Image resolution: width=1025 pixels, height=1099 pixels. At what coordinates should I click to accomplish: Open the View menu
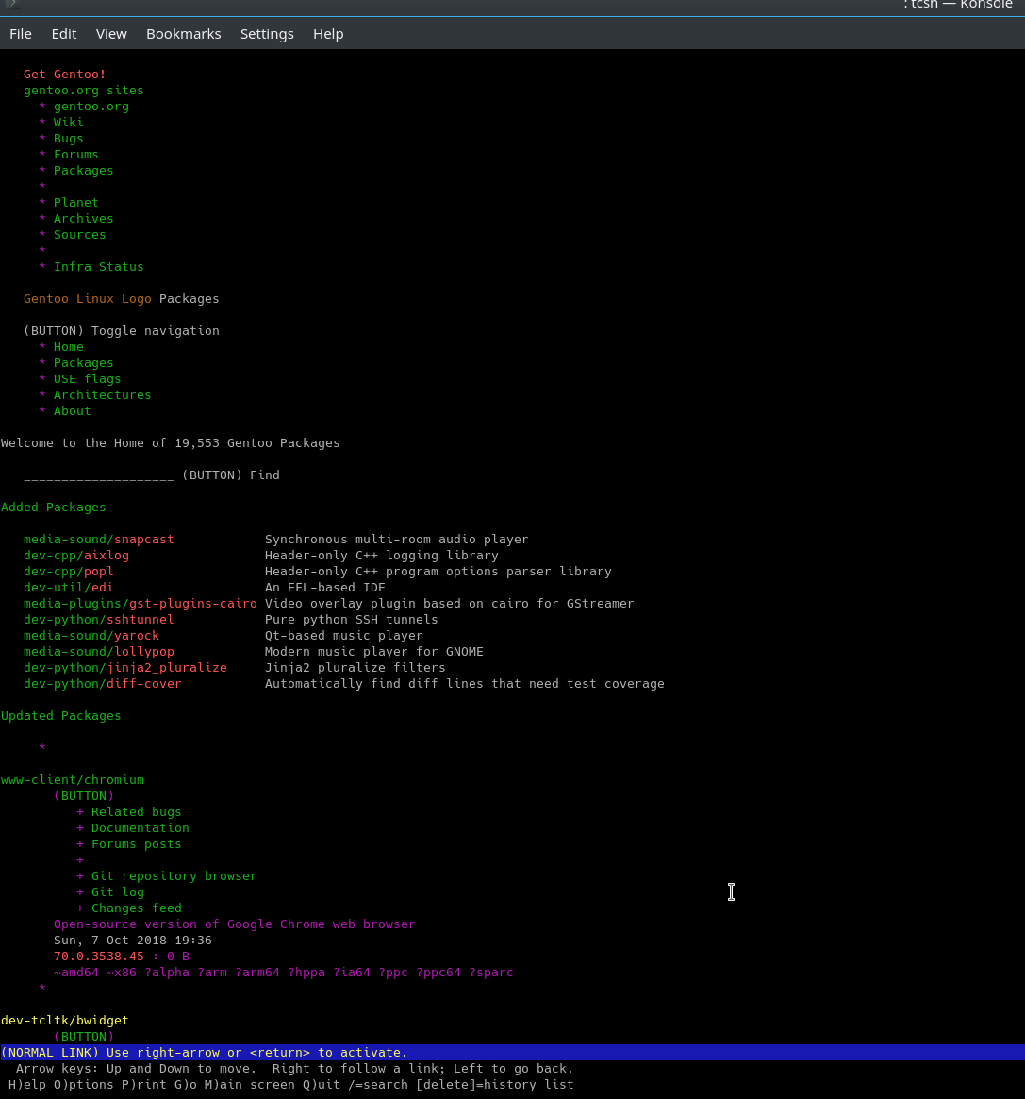pyautogui.click(x=111, y=34)
